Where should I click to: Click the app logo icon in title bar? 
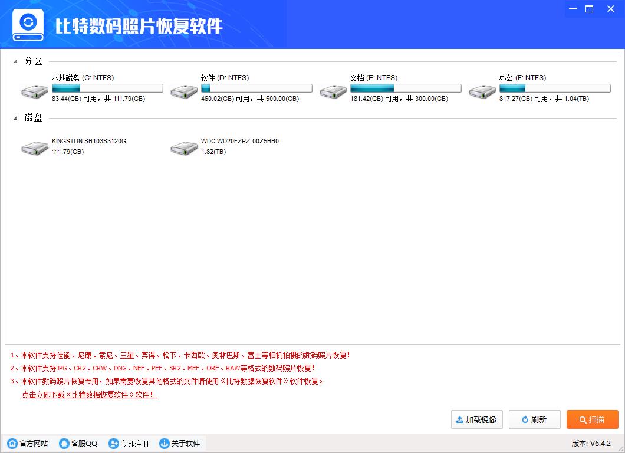(28, 25)
